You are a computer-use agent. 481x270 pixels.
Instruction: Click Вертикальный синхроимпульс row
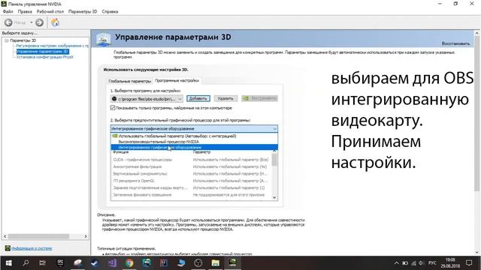pos(191,173)
